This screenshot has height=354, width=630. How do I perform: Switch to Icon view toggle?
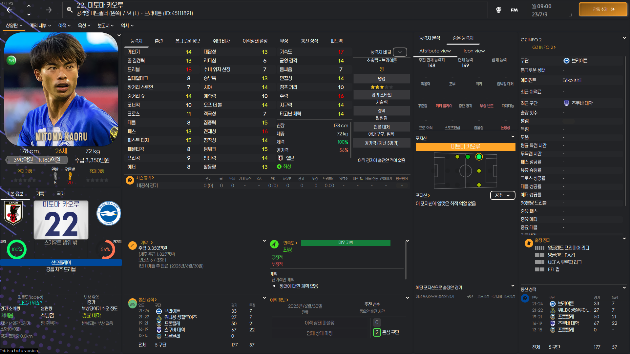pyautogui.click(x=474, y=51)
